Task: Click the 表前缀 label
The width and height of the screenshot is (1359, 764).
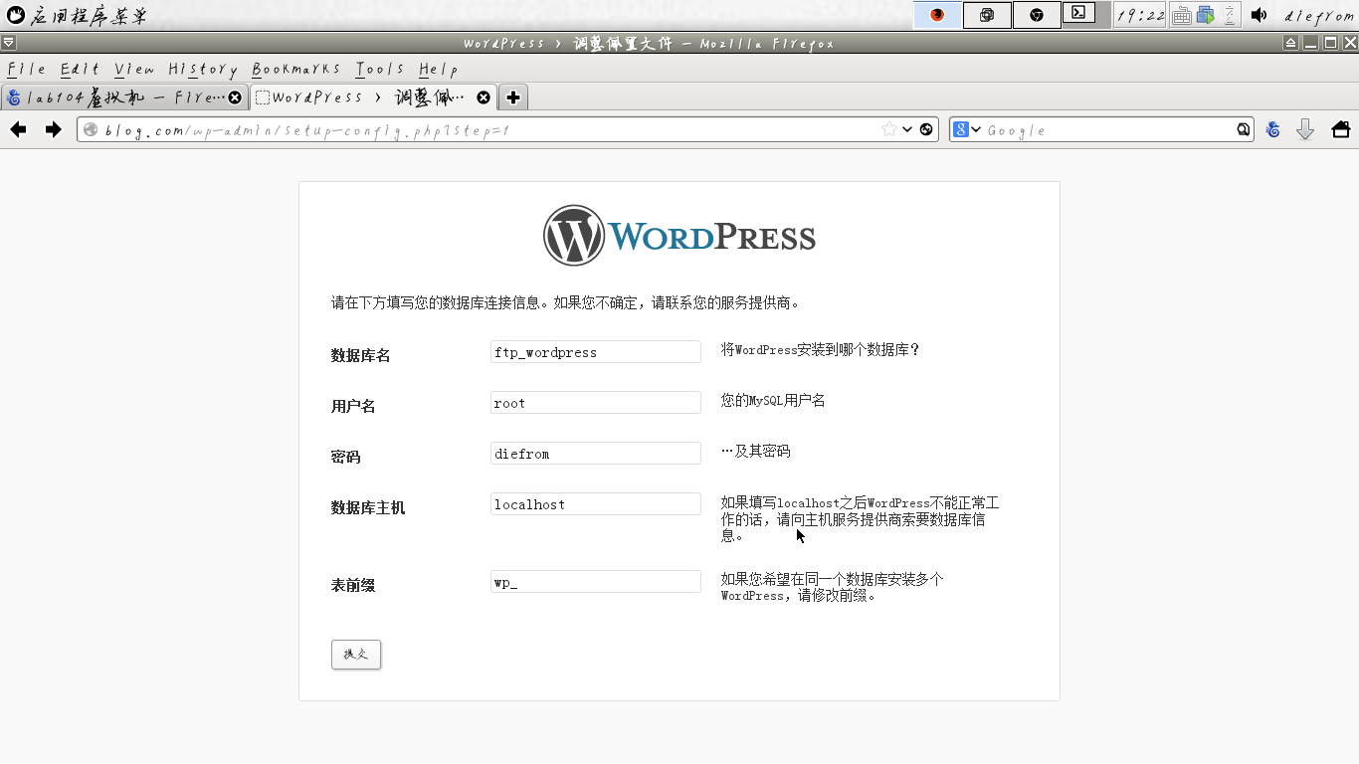Action: coord(353,585)
